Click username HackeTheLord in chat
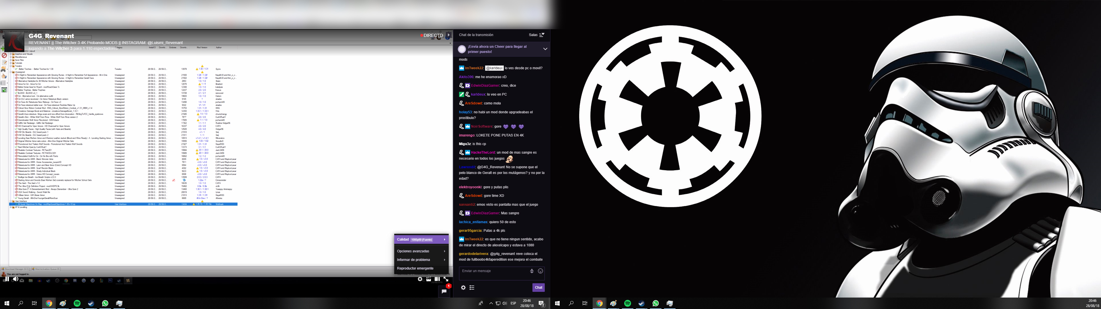 pos(483,152)
